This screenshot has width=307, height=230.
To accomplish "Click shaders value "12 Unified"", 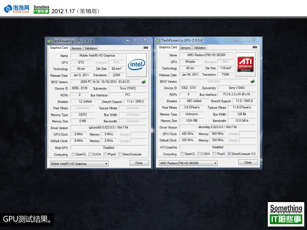I will (x=85, y=101).
